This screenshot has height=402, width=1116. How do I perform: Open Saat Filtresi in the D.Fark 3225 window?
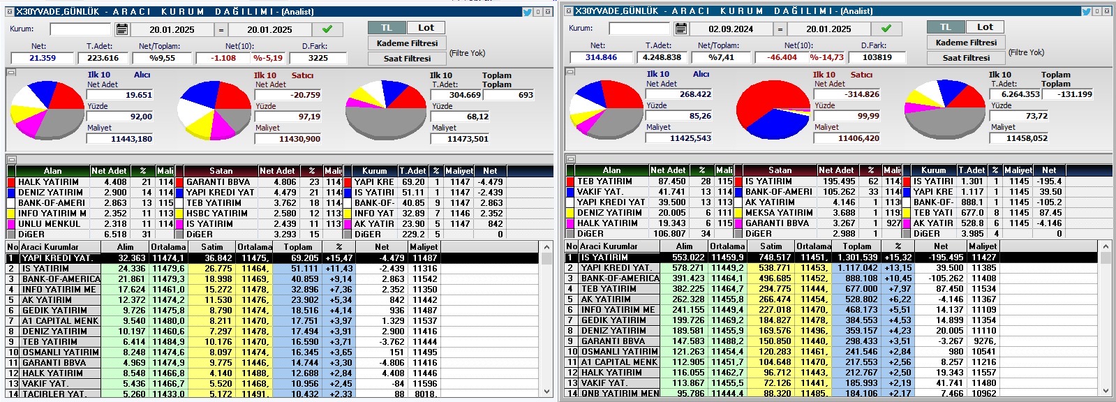[407, 59]
